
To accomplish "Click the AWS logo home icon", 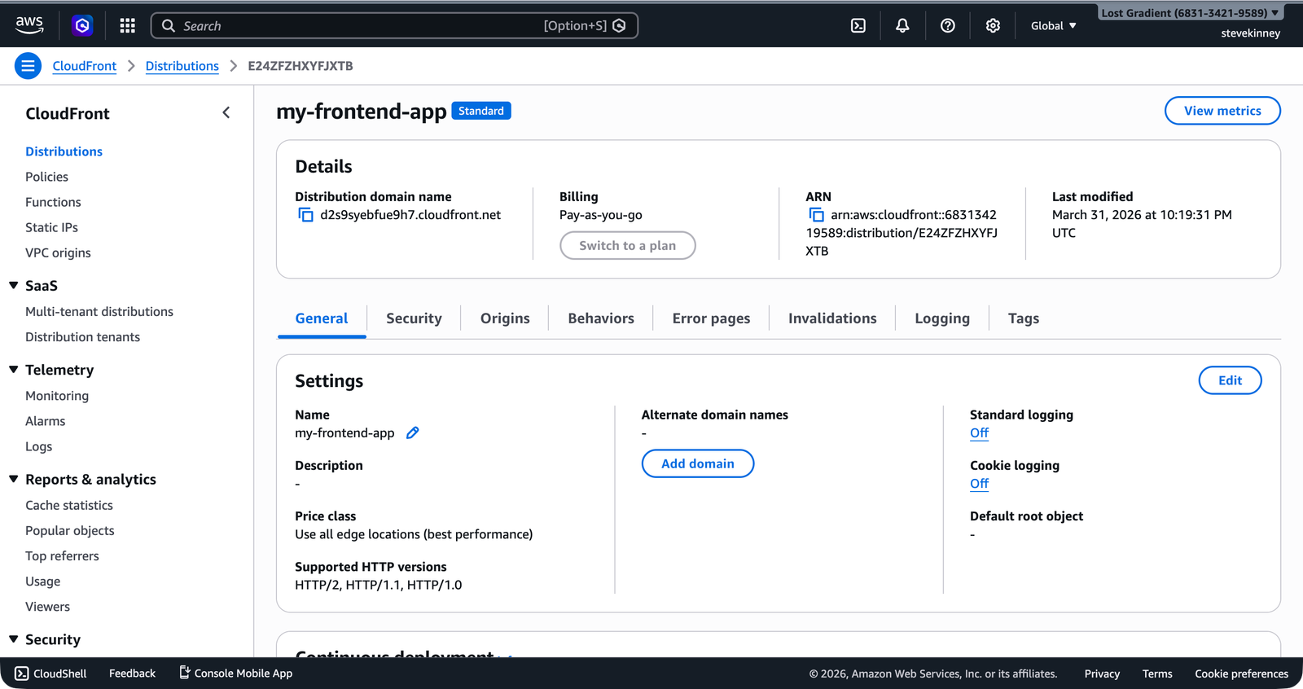I will (x=29, y=25).
